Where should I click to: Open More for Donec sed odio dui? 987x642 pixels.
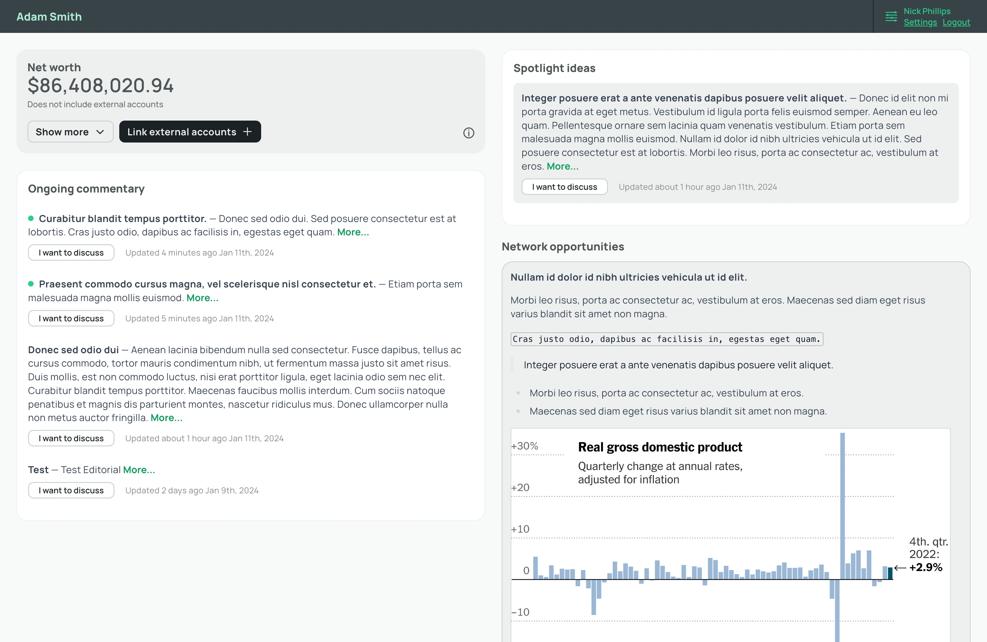[166, 418]
